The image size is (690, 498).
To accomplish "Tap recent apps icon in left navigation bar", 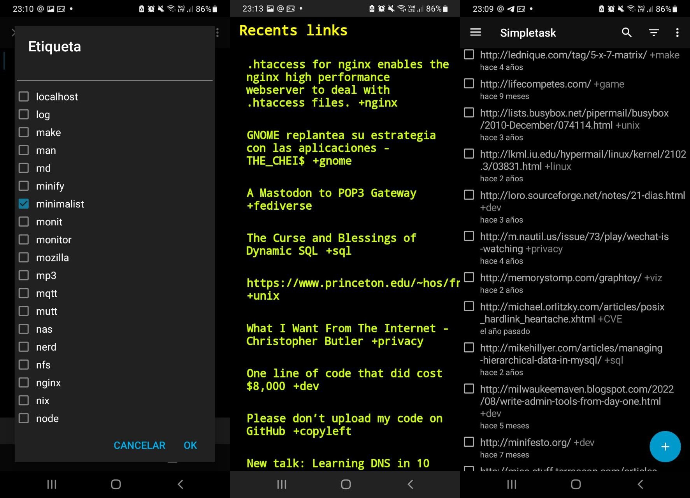I will [x=52, y=484].
